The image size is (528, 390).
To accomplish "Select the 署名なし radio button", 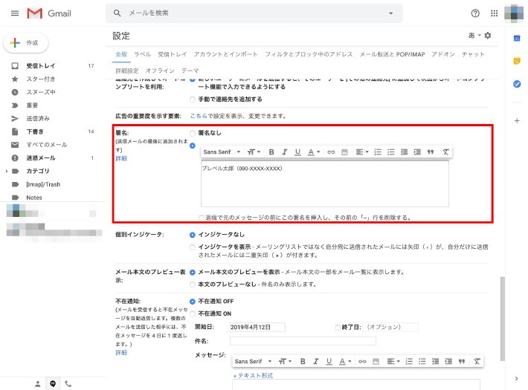I will point(193,133).
